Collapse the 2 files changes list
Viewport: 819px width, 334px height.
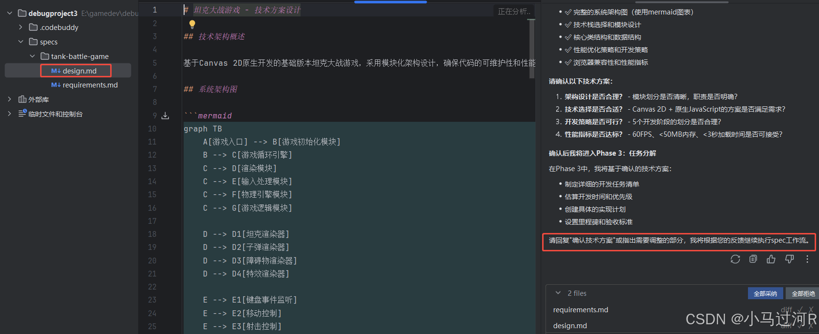[558, 293]
